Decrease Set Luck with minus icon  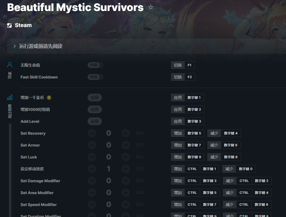tap(92, 157)
